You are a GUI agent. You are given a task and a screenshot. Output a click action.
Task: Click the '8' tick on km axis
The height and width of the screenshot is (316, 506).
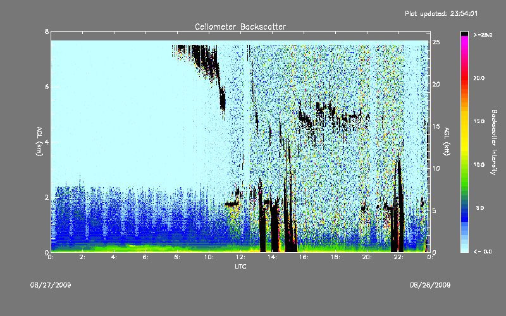pyautogui.click(x=47, y=32)
